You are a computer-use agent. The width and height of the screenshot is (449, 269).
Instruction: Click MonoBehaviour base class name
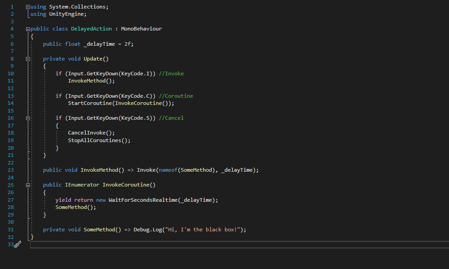click(141, 29)
